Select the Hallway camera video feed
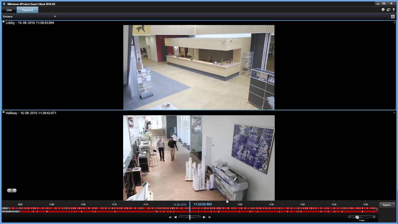Viewport: 398px width, 224px height. 199,158
